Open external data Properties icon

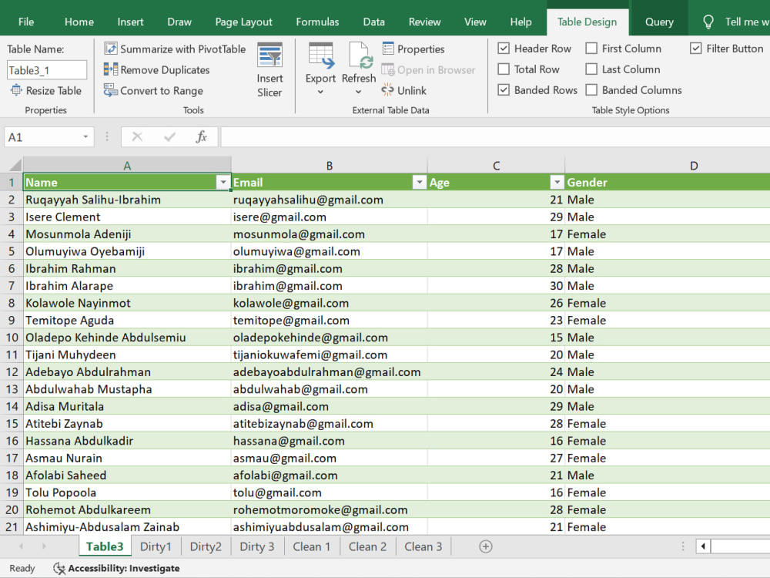[x=388, y=49]
